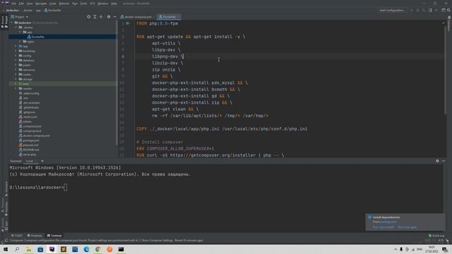Collapse the lardocker project root
This screenshot has height=254, width=452.
[x=12, y=23]
